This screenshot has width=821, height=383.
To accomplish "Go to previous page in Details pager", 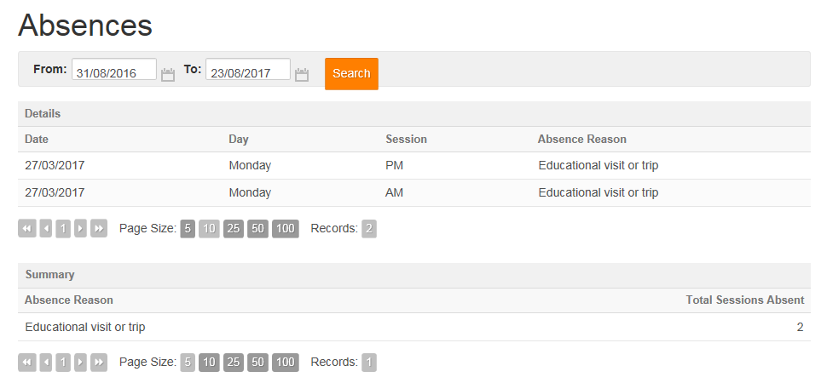I will (46, 228).
